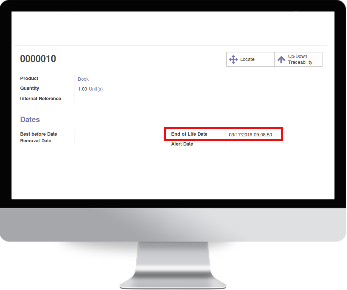Open the Locate button label
This screenshot has height=290, width=347.
click(x=247, y=59)
